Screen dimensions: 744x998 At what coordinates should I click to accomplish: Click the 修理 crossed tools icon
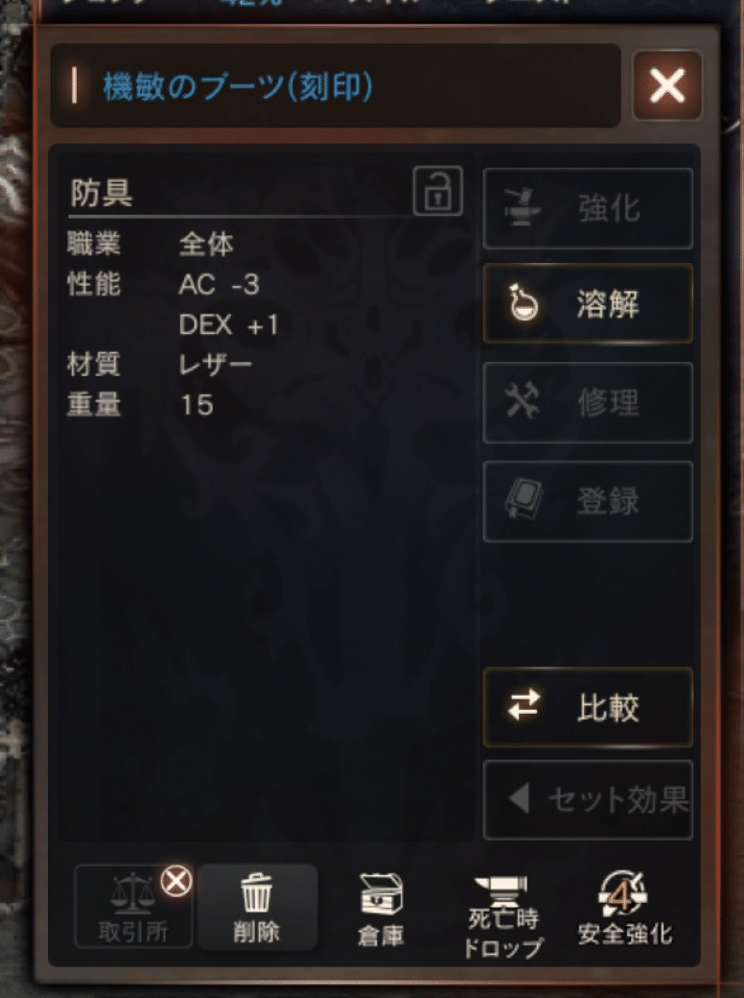point(523,402)
